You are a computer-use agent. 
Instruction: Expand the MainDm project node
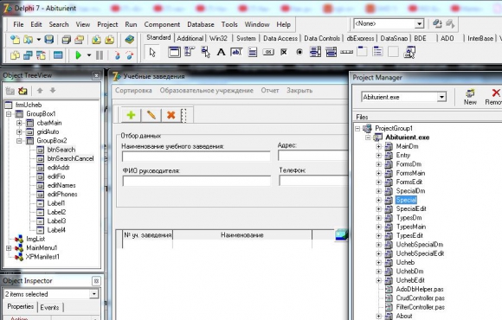click(x=379, y=146)
